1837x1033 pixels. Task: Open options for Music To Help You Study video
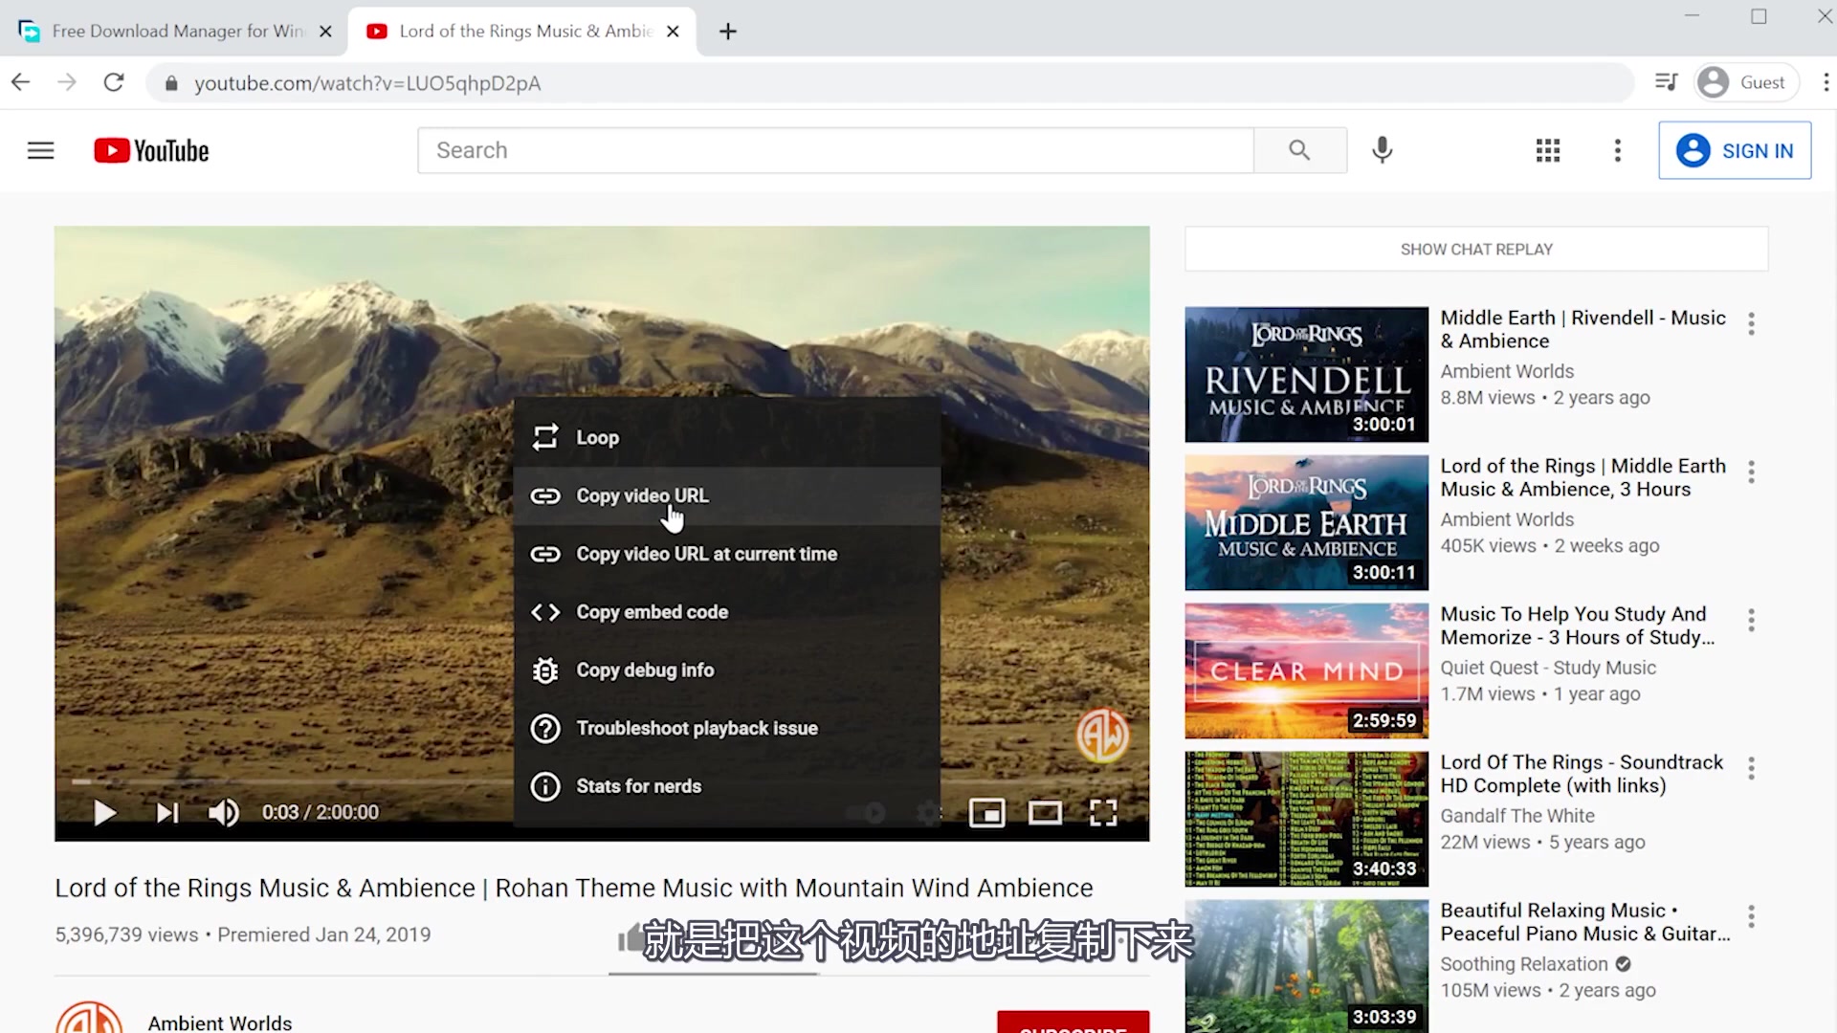click(x=1751, y=620)
